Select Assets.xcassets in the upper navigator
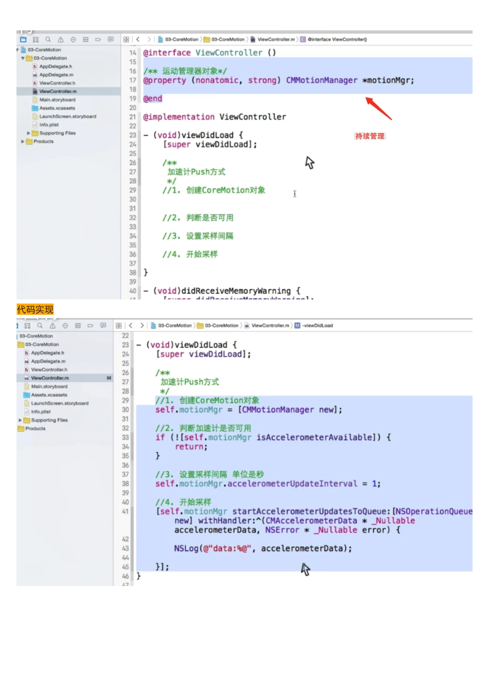The height and width of the screenshot is (692, 489). [x=57, y=109]
